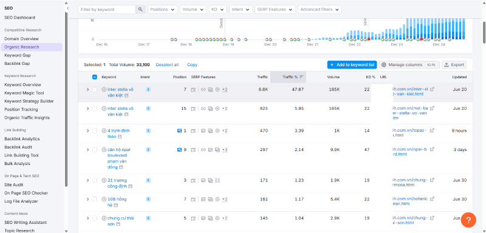Click the Export button
The width and height of the screenshot is (486, 233).
(454, 65)
